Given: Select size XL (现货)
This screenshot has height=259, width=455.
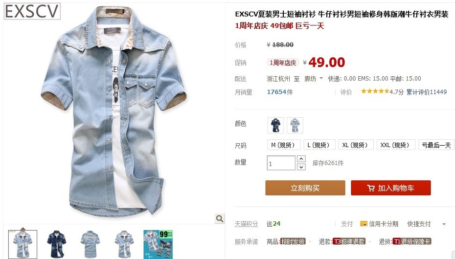Looking at the screenshot, I should (356, 145).
